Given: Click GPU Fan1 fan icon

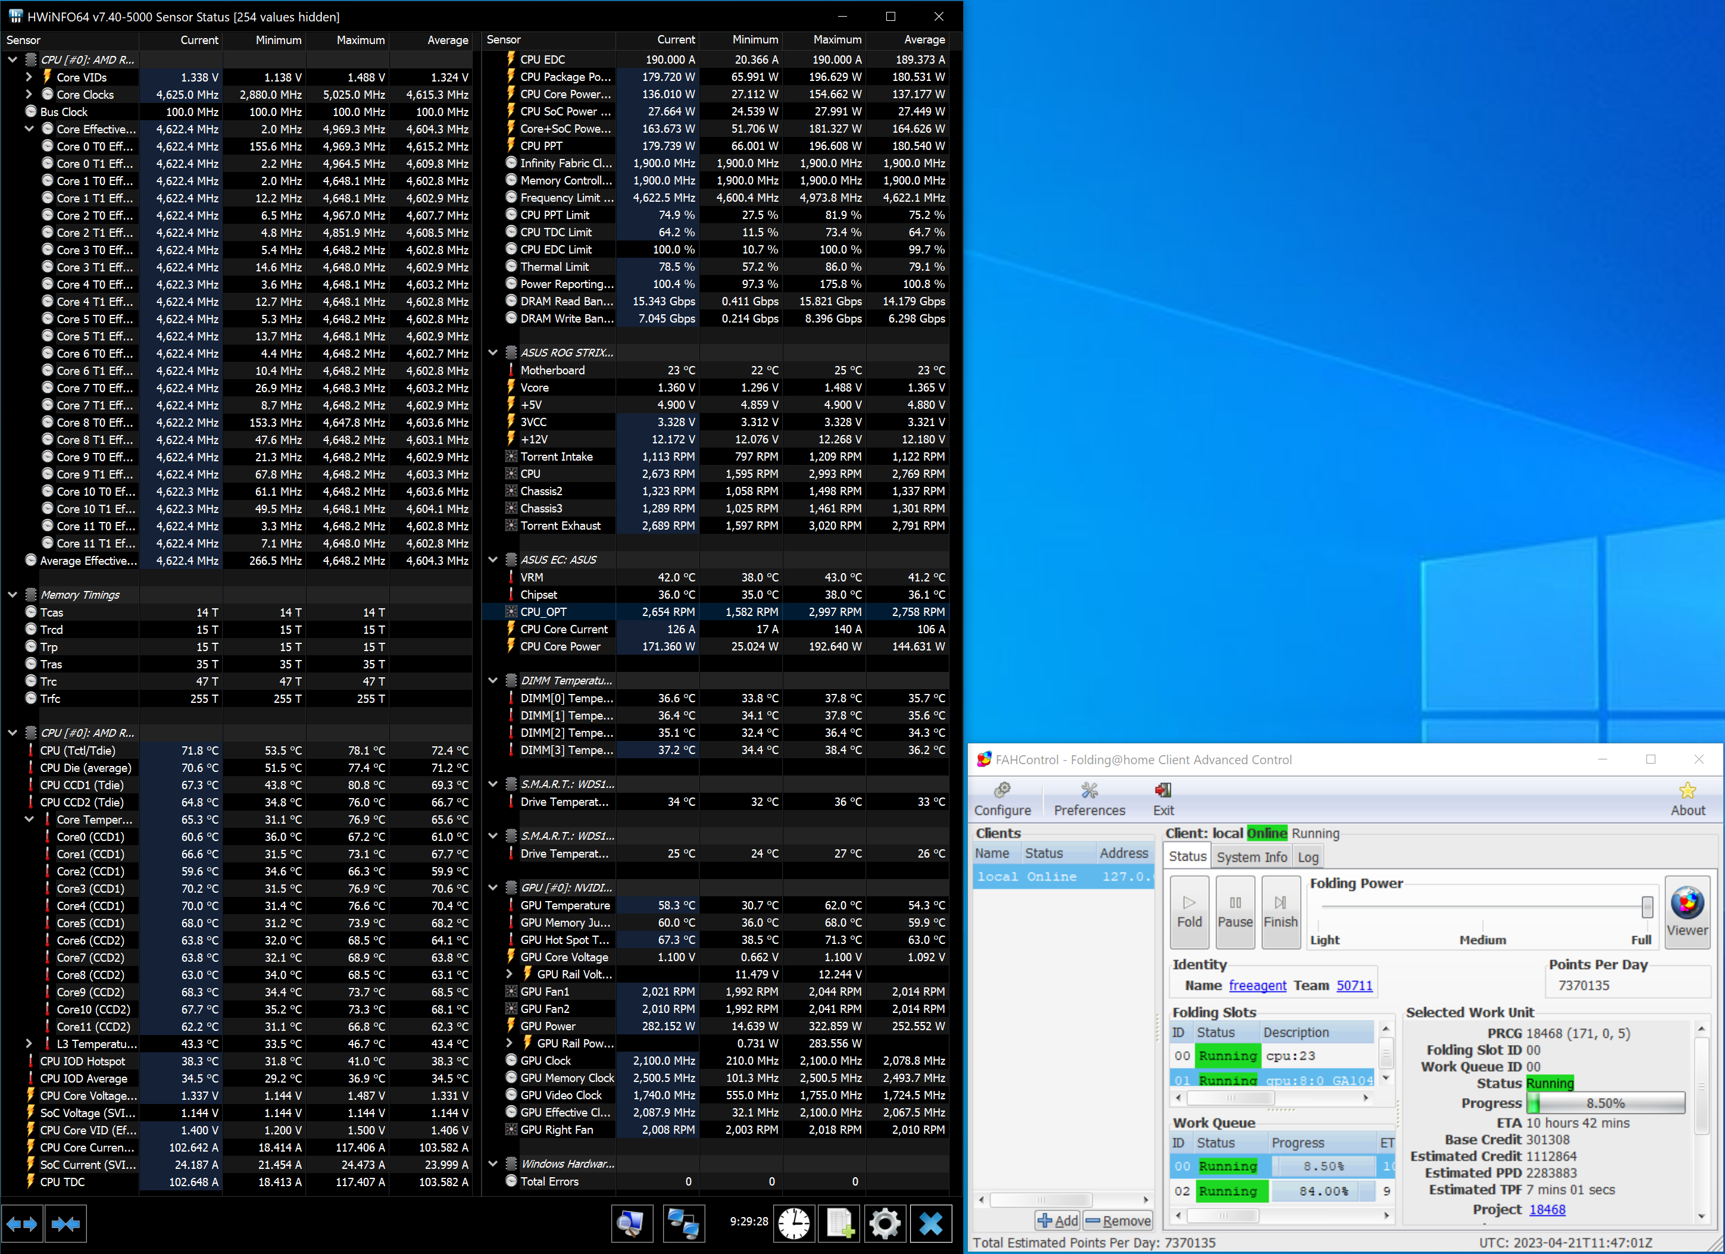Looking at the screenshot, I should coord(511,991).
